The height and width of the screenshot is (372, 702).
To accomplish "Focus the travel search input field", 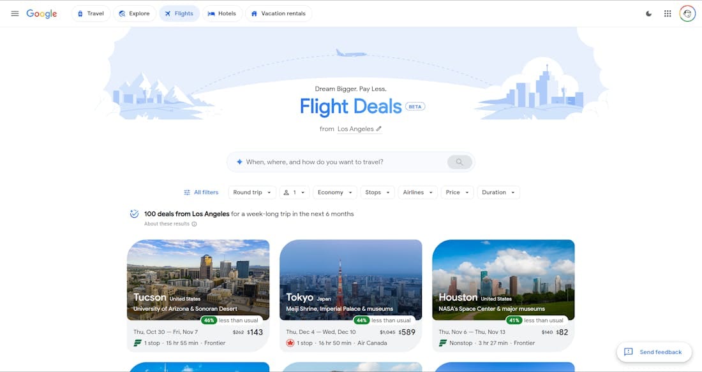I will pyautogui.click(x=340, y=162).
